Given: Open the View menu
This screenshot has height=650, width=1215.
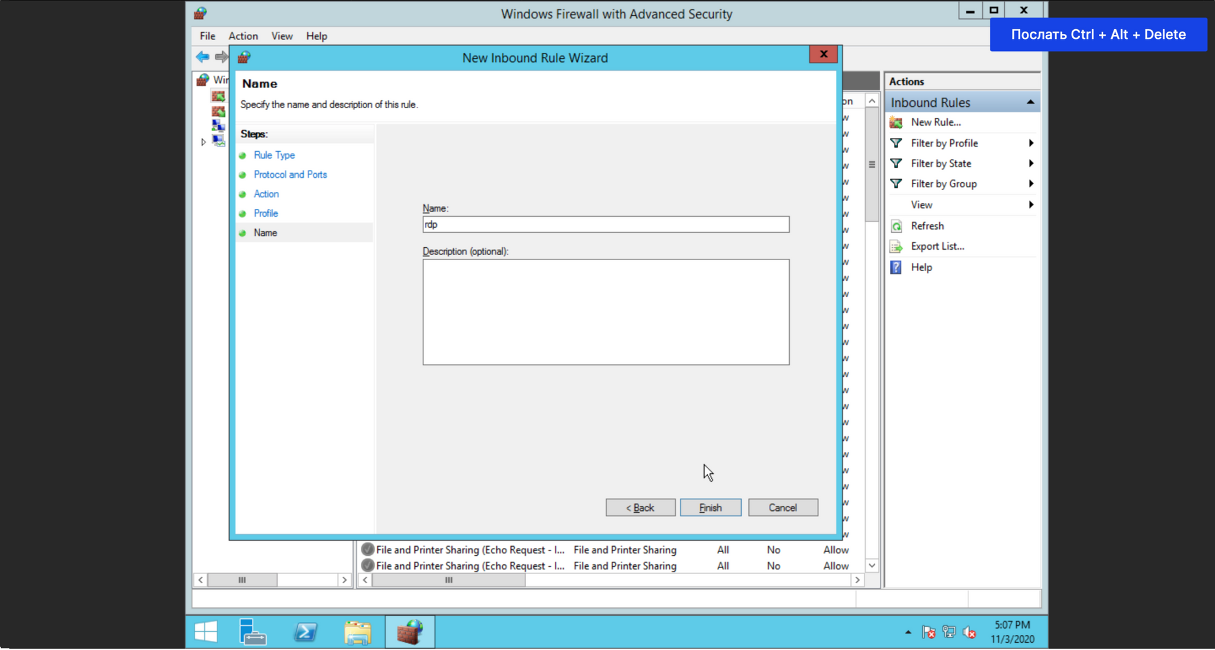Looking at the screenshot, I should pos(282,36).
